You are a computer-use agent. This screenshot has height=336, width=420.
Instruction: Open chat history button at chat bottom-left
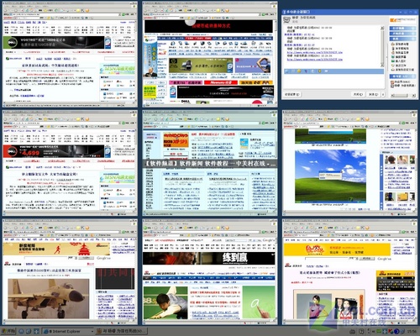[x=292, y=94]
